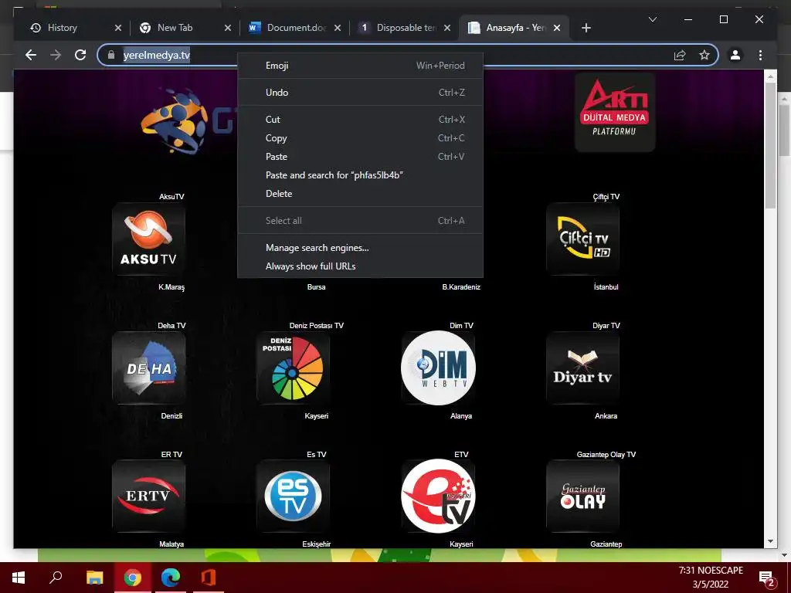Close the Anasayfa tab
Viewport: 791px width, 593px height.
[557, 28]
